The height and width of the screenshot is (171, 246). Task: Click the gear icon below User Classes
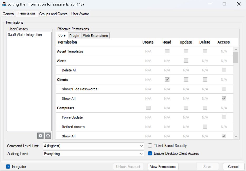coord(40,136)
